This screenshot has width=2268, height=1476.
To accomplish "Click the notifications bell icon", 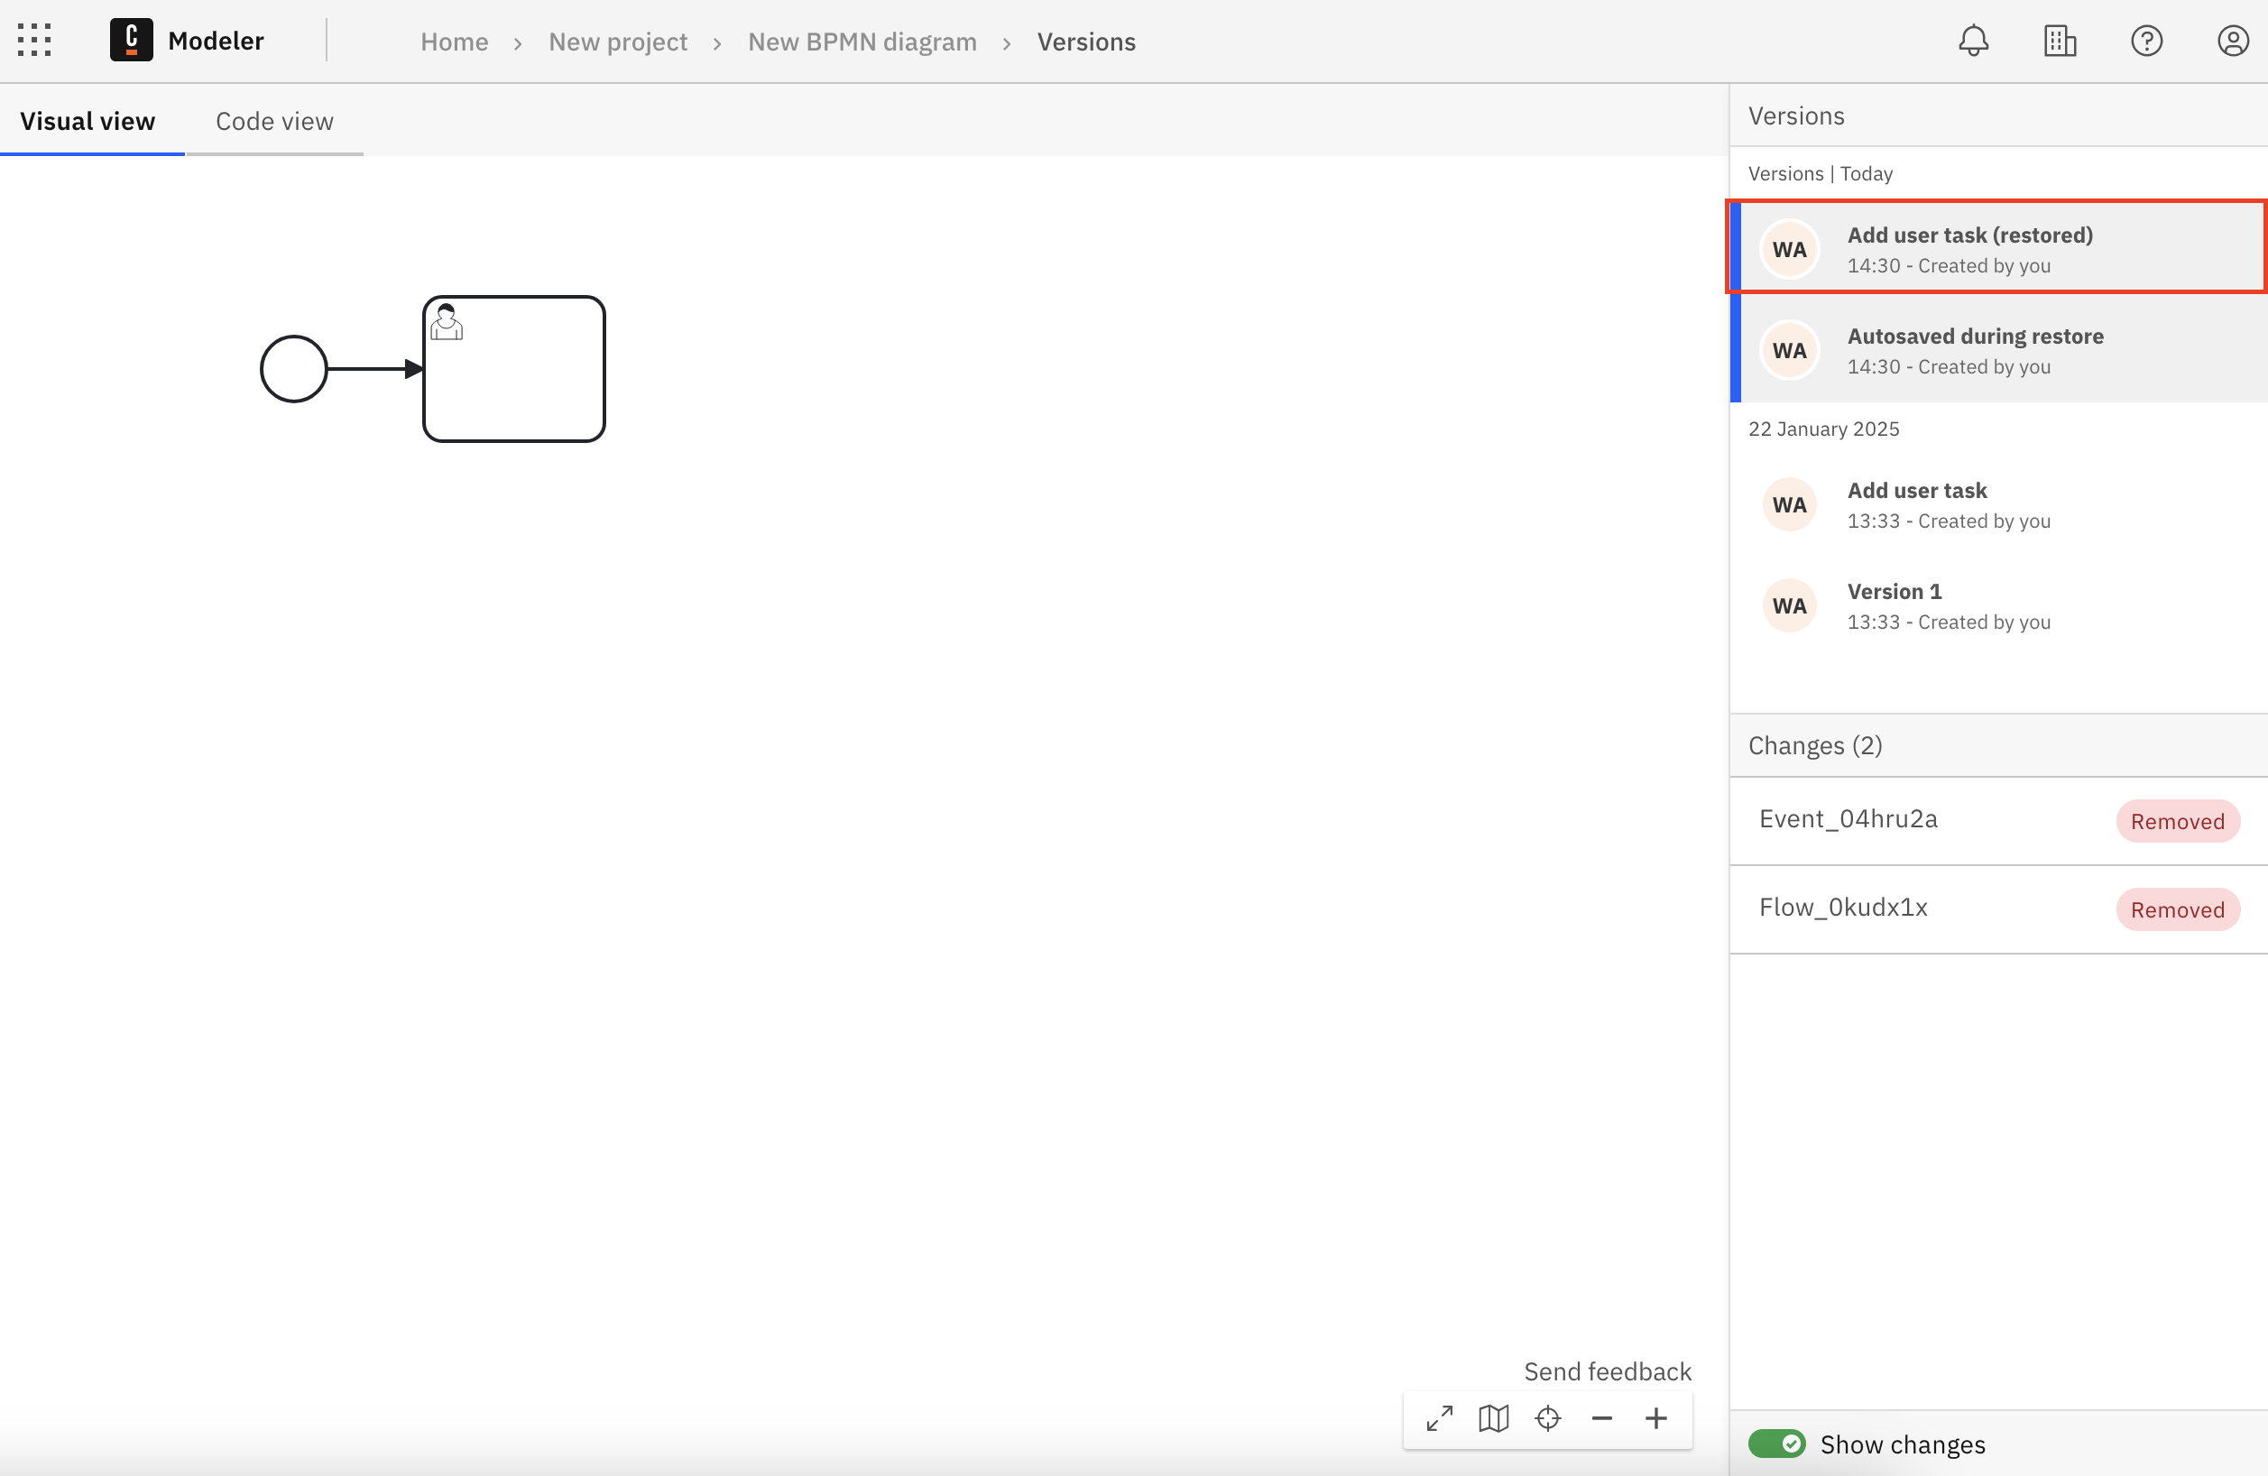I will click(1974, 42).
